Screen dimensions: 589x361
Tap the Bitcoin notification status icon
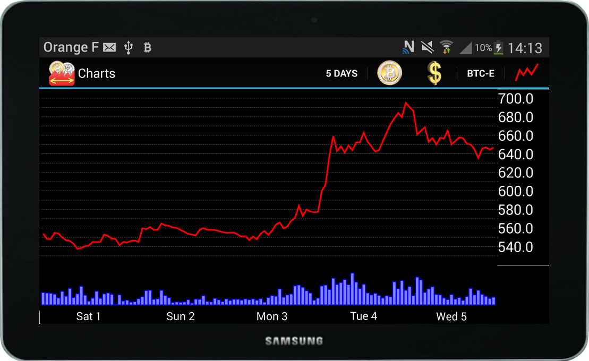(147, 48)
